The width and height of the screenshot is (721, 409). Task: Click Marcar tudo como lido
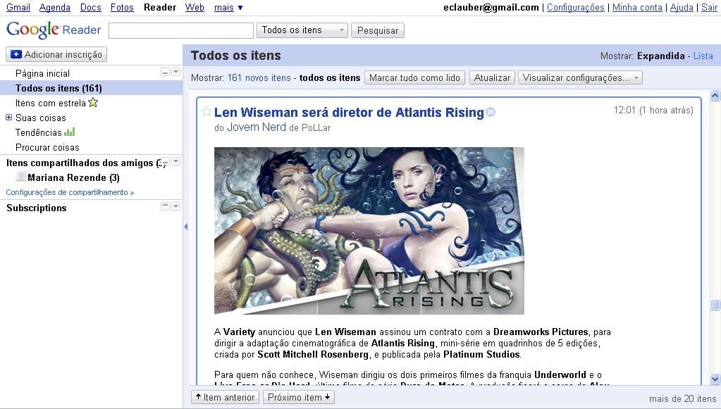(x=414, y=77)
